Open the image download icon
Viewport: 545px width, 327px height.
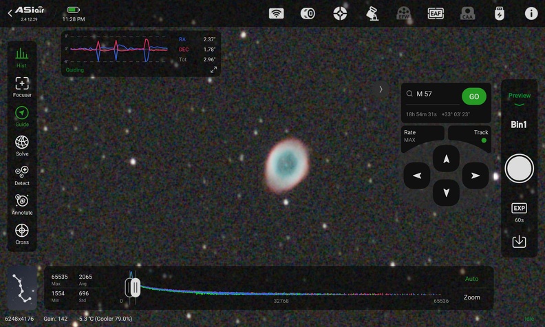[x=519, y=241]
